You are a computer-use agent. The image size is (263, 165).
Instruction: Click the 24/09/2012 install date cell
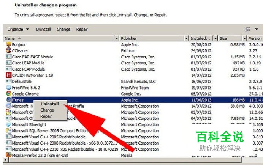click(x=201, y=51)
